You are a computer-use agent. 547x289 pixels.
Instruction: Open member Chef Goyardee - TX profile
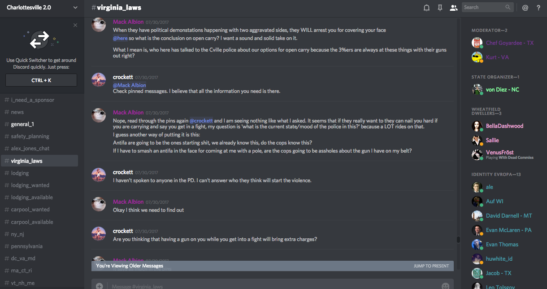pyautogui.click(x=510, y=43)
